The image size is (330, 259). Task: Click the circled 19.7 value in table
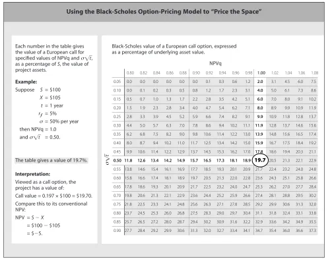(260, 160)
